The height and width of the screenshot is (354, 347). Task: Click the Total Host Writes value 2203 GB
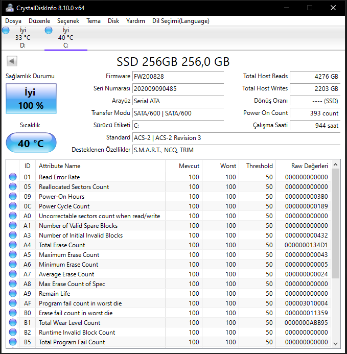[x=315, y=88]
